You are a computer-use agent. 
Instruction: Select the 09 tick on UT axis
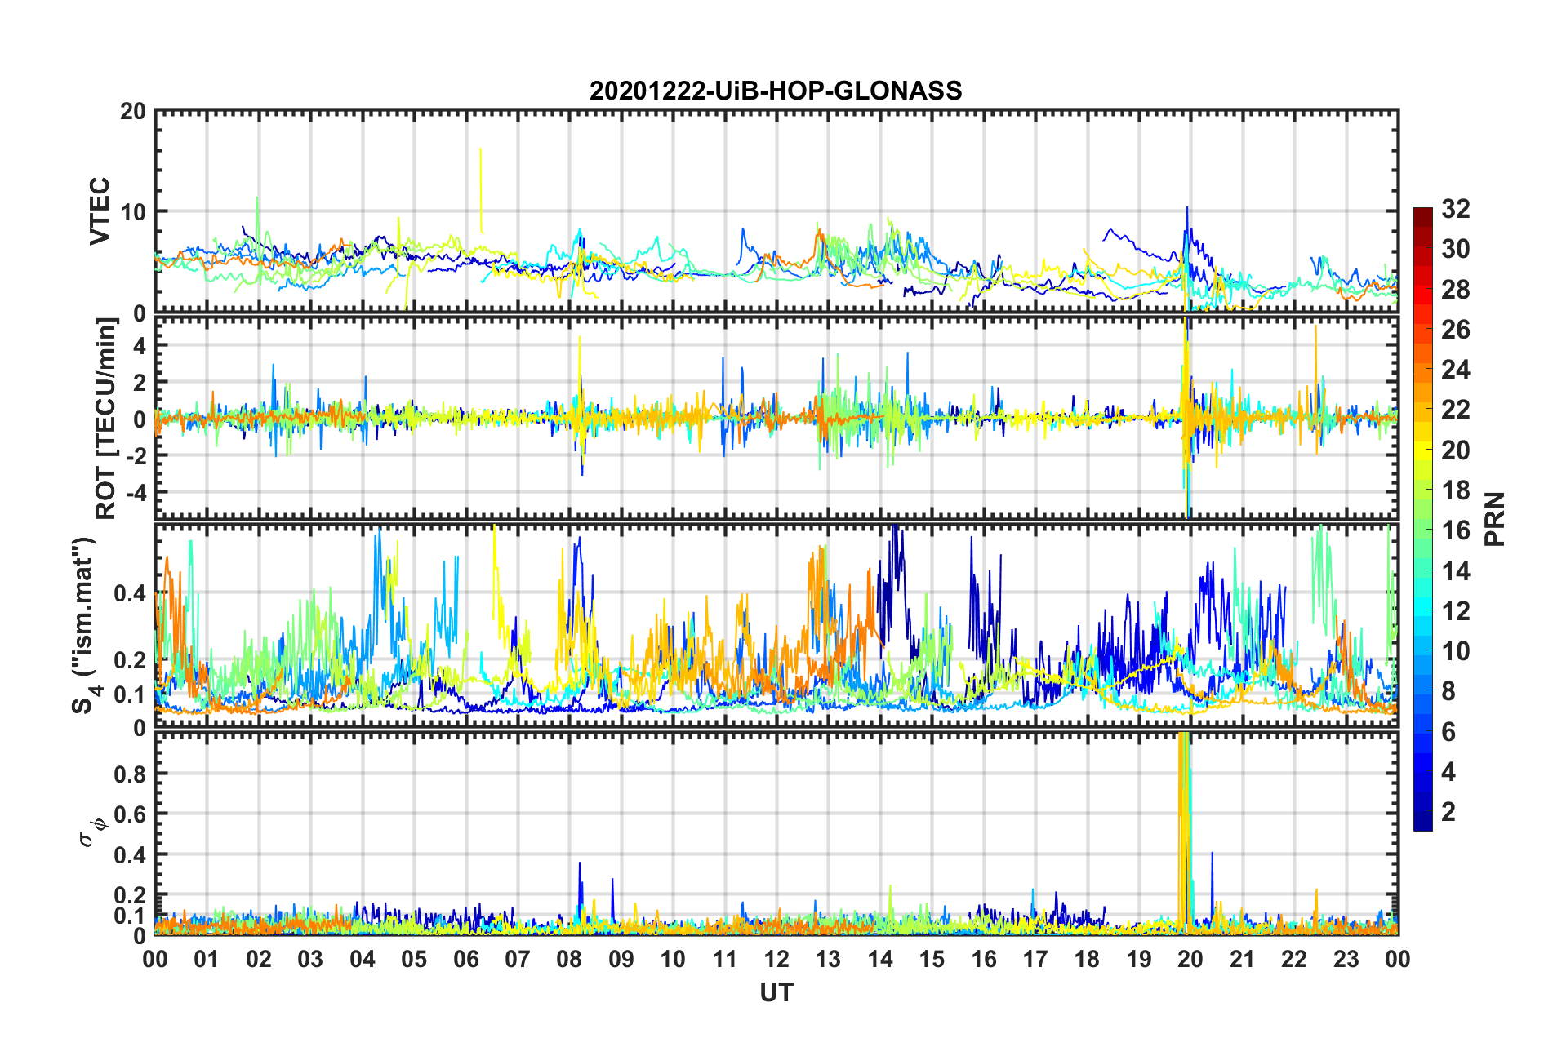[621, 959]
